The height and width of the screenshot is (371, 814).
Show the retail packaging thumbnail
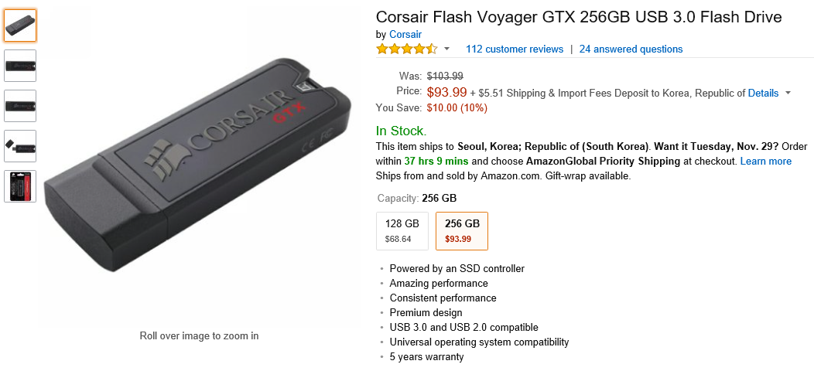[20, 186]
